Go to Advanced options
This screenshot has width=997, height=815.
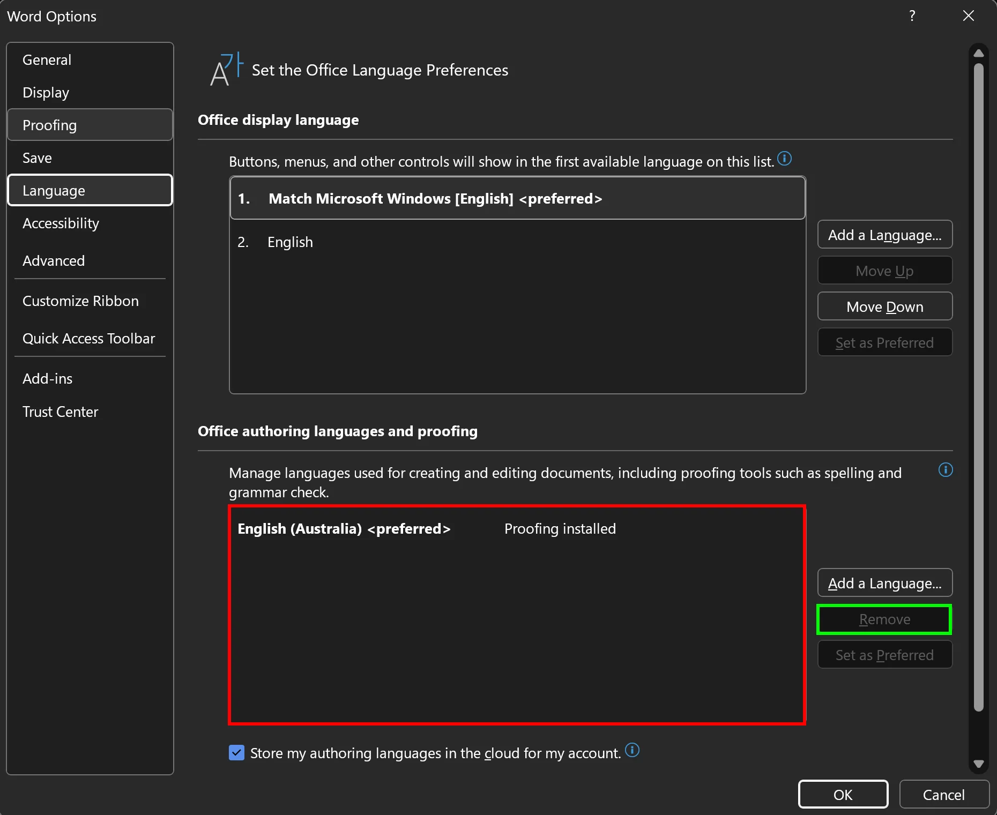coord(90,261)
